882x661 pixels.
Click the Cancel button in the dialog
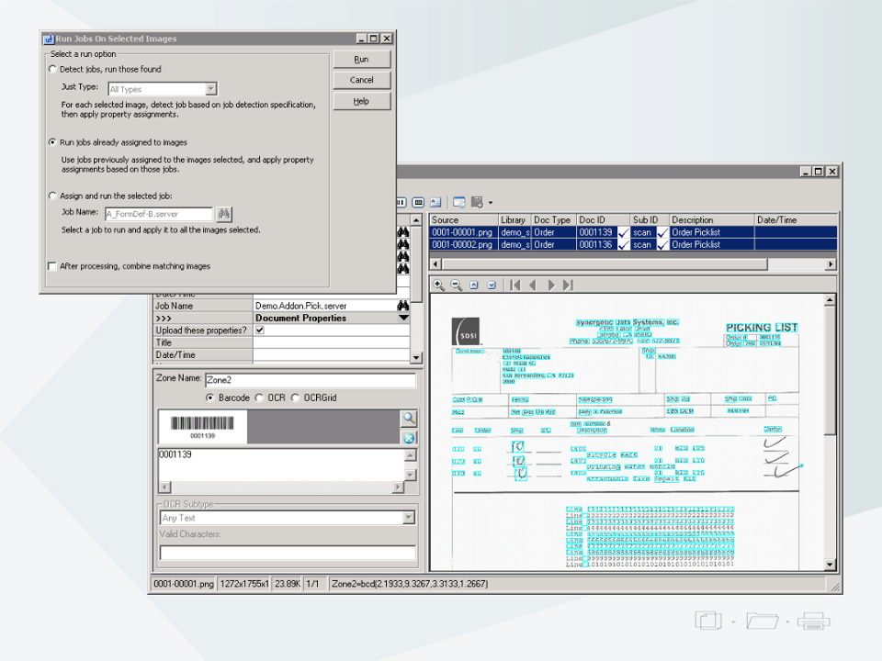click(x=361, y=80)
